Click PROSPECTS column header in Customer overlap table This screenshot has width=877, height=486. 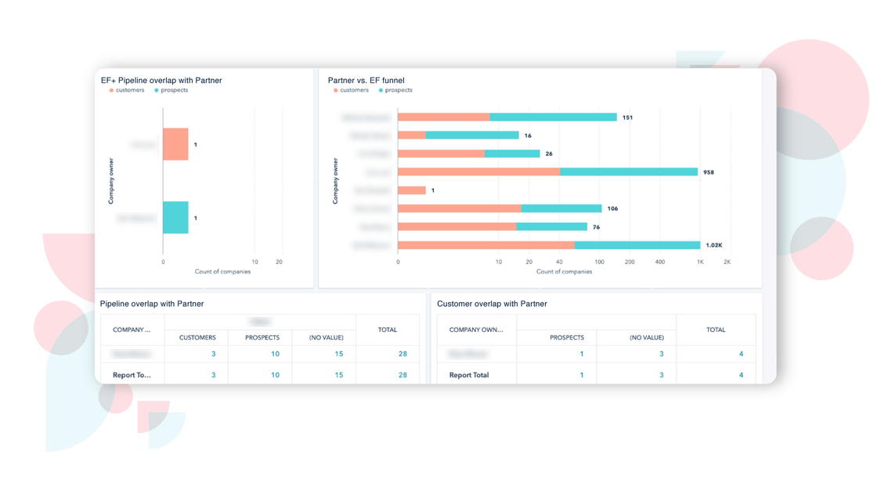tap(567, 338)
